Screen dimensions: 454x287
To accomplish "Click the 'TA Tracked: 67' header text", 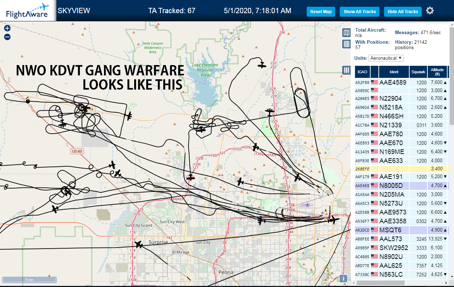I will coord(172,11).
